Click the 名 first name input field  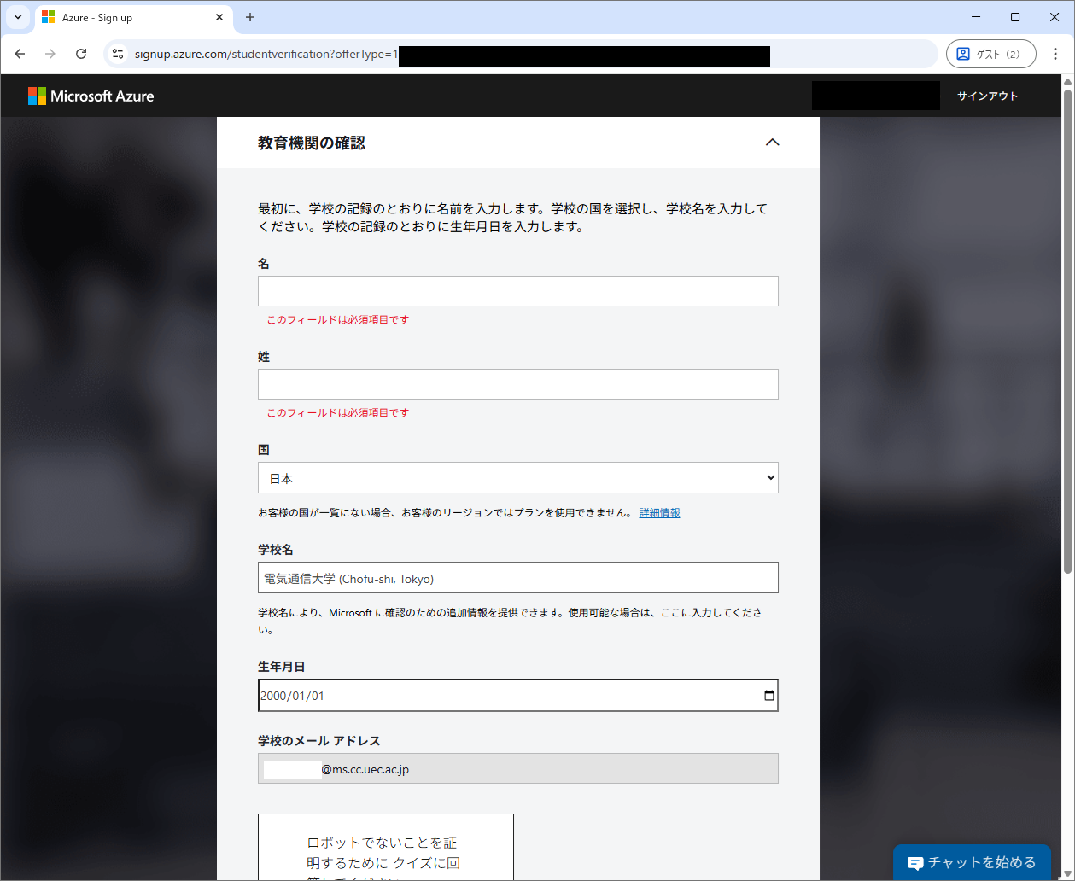click(517, 291)
